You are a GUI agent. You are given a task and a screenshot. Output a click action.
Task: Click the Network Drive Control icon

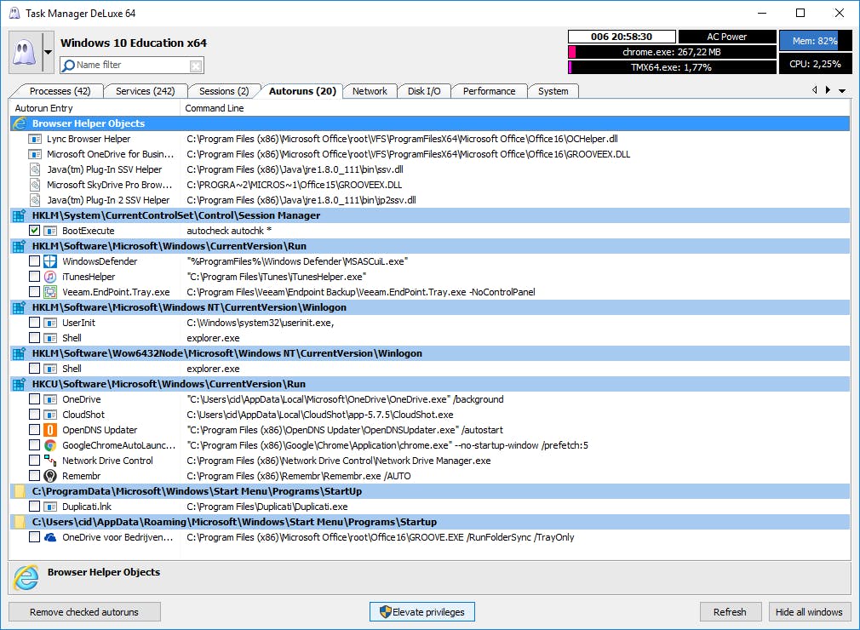[50, 461]
